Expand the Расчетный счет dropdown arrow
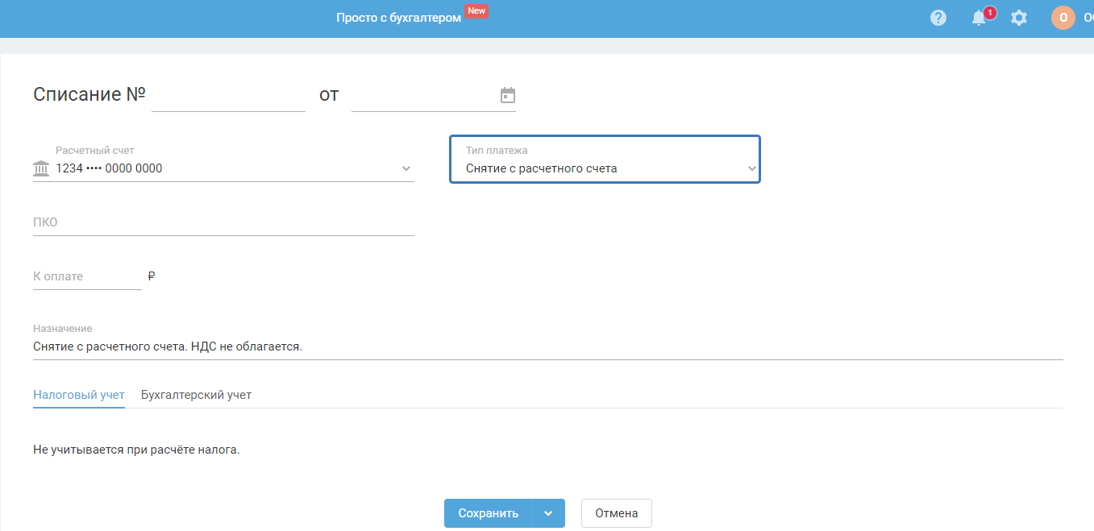The image size is (1094, 531). click(x=406, y=168)
